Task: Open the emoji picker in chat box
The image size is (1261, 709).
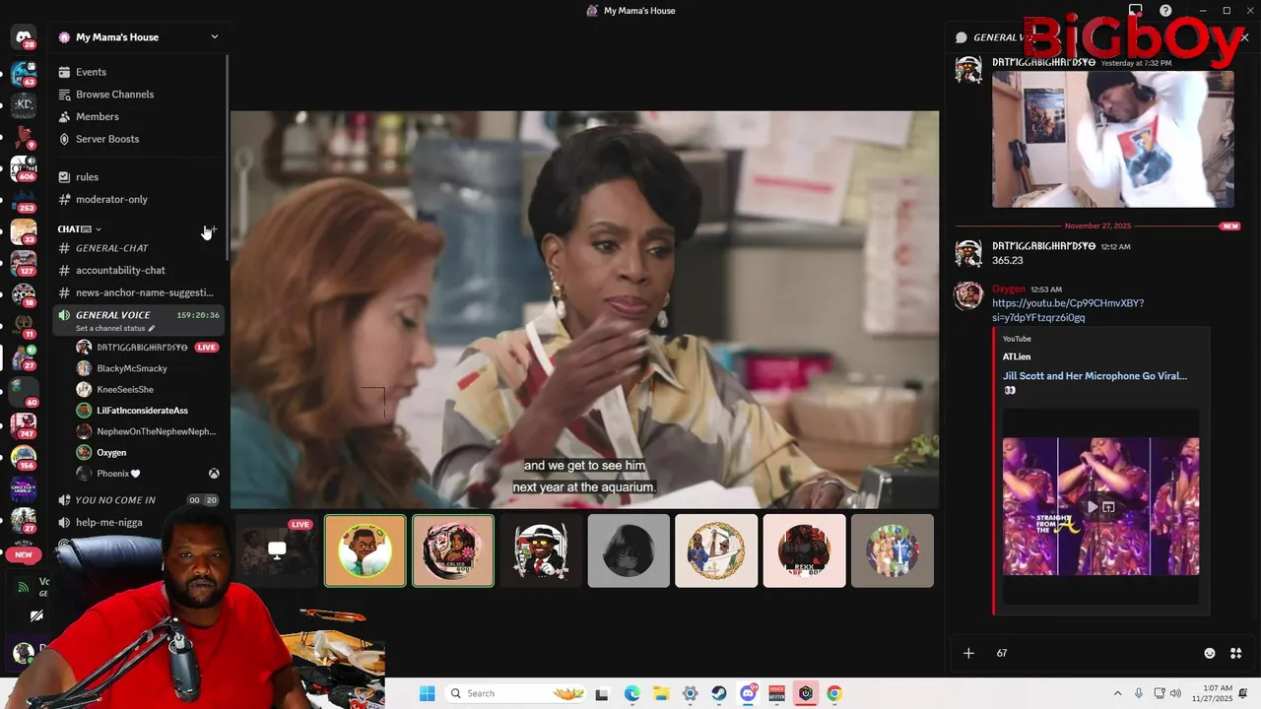Action: click(1210, 653)
